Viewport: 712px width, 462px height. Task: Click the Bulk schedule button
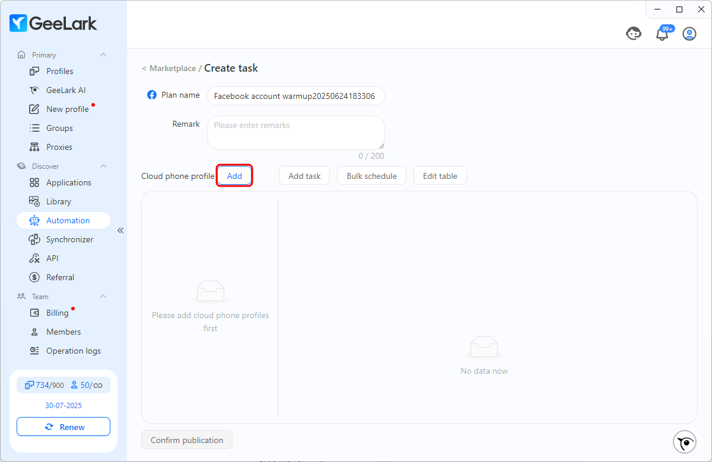pyautogui.click(x=371, y=176)
